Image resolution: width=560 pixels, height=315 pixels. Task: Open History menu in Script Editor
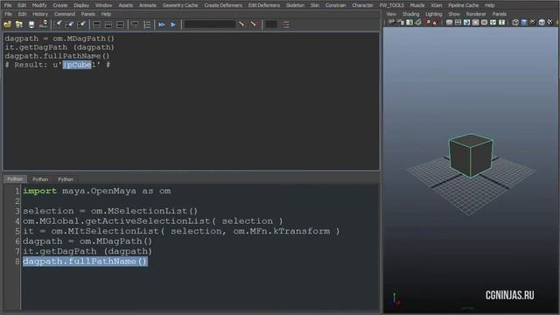(x=40, y=14)
